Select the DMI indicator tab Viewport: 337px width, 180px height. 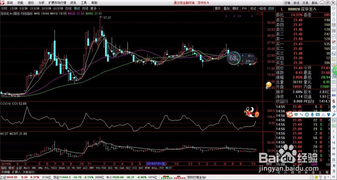(34, 168)
